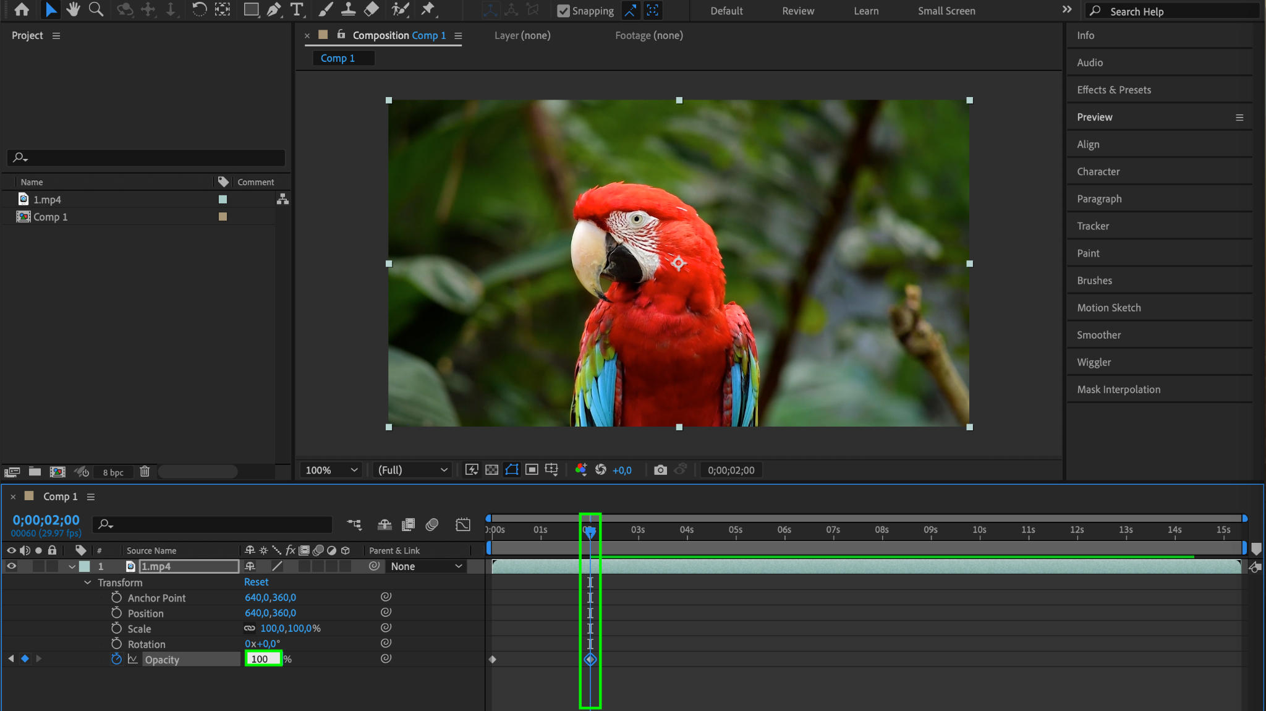Collapse the Transform property group
The image size is (1266, 711).
click(88, 582)
